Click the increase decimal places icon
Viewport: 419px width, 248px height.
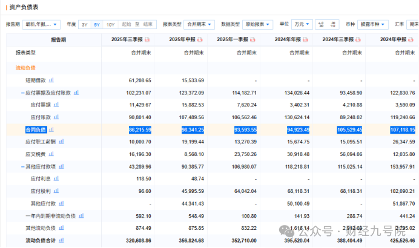321,24
